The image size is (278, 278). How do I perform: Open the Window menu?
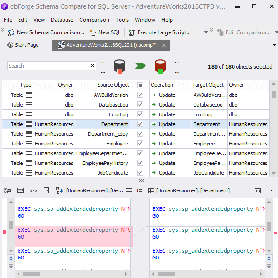[145, 20]
